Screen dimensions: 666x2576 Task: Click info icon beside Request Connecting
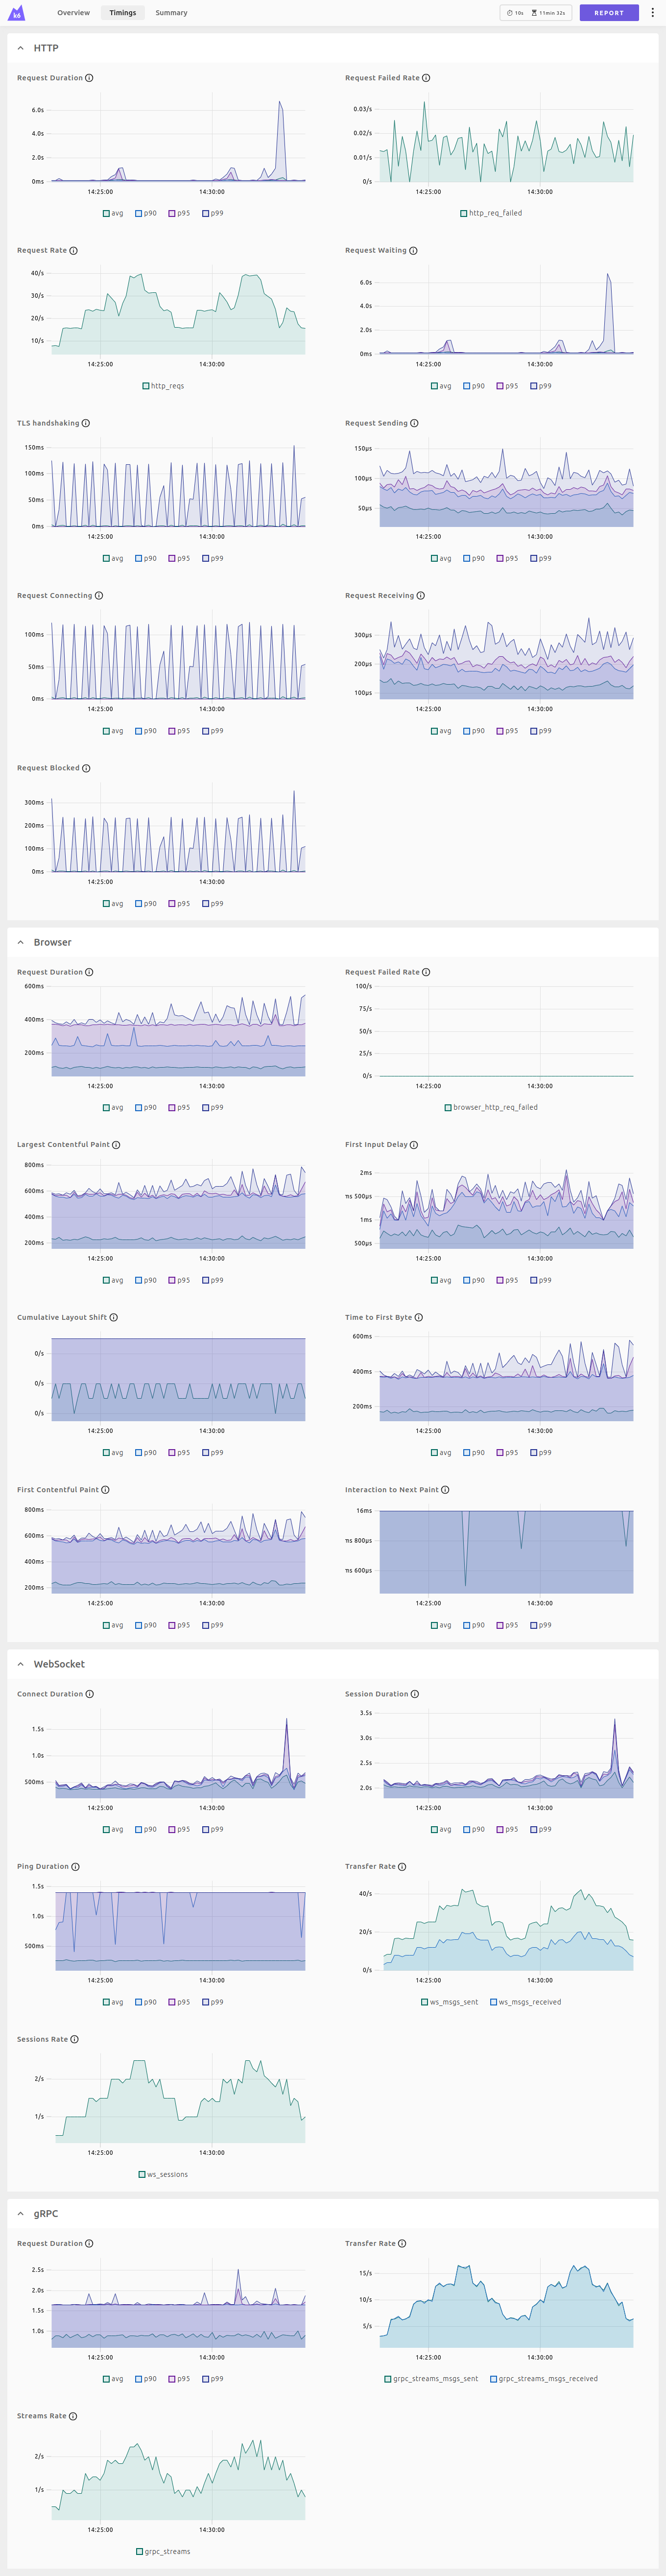coord(98,596)
